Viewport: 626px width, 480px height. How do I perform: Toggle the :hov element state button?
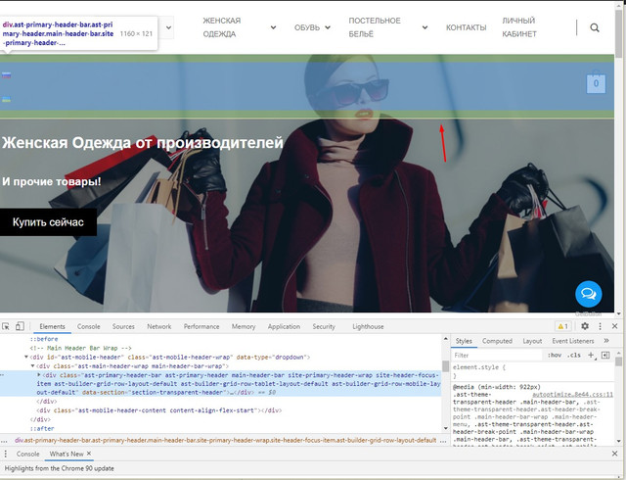(x=555, y=355)
